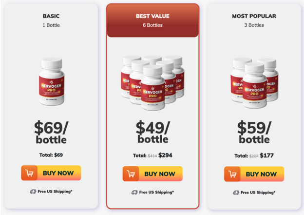The width and height of the screenshot is (304, 215).
Task: Select the six-bottle Nervogen Pro image
Action: click(152, 83)
